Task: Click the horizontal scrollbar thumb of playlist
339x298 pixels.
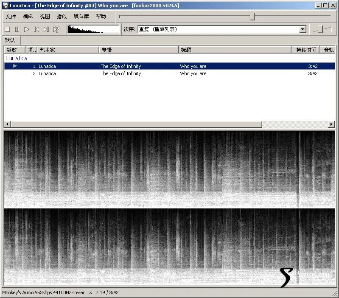Action: point(137,124)
